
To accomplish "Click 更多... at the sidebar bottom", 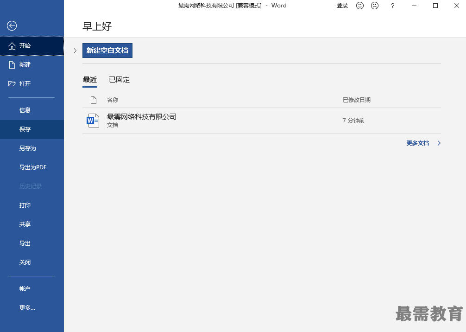I will tap(32, 308).
